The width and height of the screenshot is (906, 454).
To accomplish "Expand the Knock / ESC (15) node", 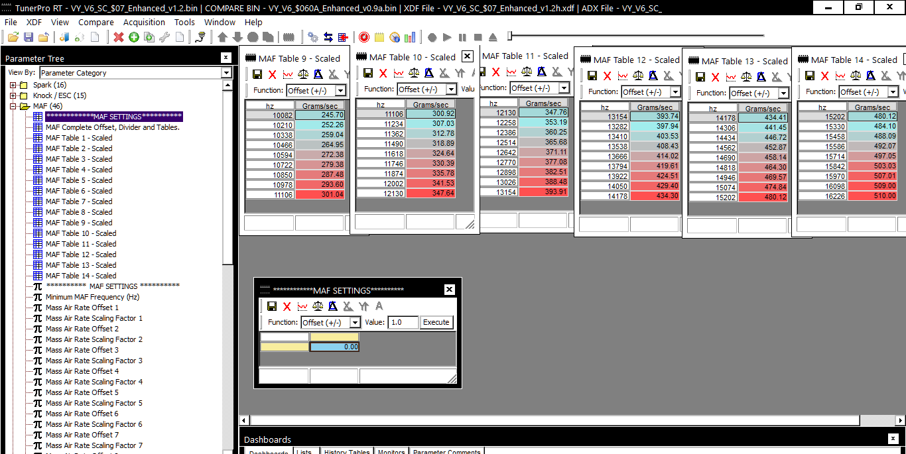I will 13,95.
